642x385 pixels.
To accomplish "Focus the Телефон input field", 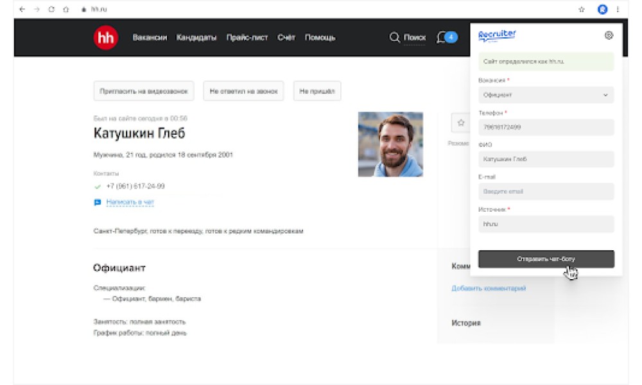I will (546, 127).
